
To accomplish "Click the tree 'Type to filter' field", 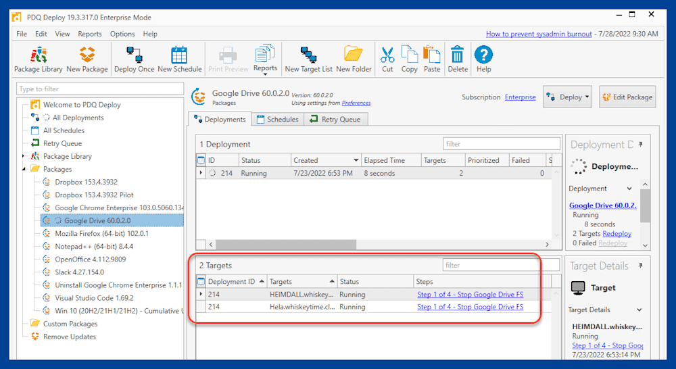I will (x=100, y=89).
